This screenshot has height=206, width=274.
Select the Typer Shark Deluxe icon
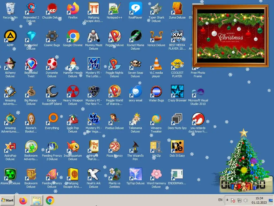pyautogui.click(x=156, y=8)
